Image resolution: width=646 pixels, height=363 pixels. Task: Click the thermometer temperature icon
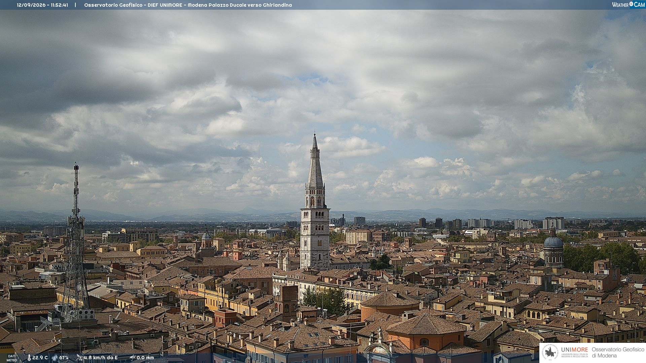click(x=29, y=358)
